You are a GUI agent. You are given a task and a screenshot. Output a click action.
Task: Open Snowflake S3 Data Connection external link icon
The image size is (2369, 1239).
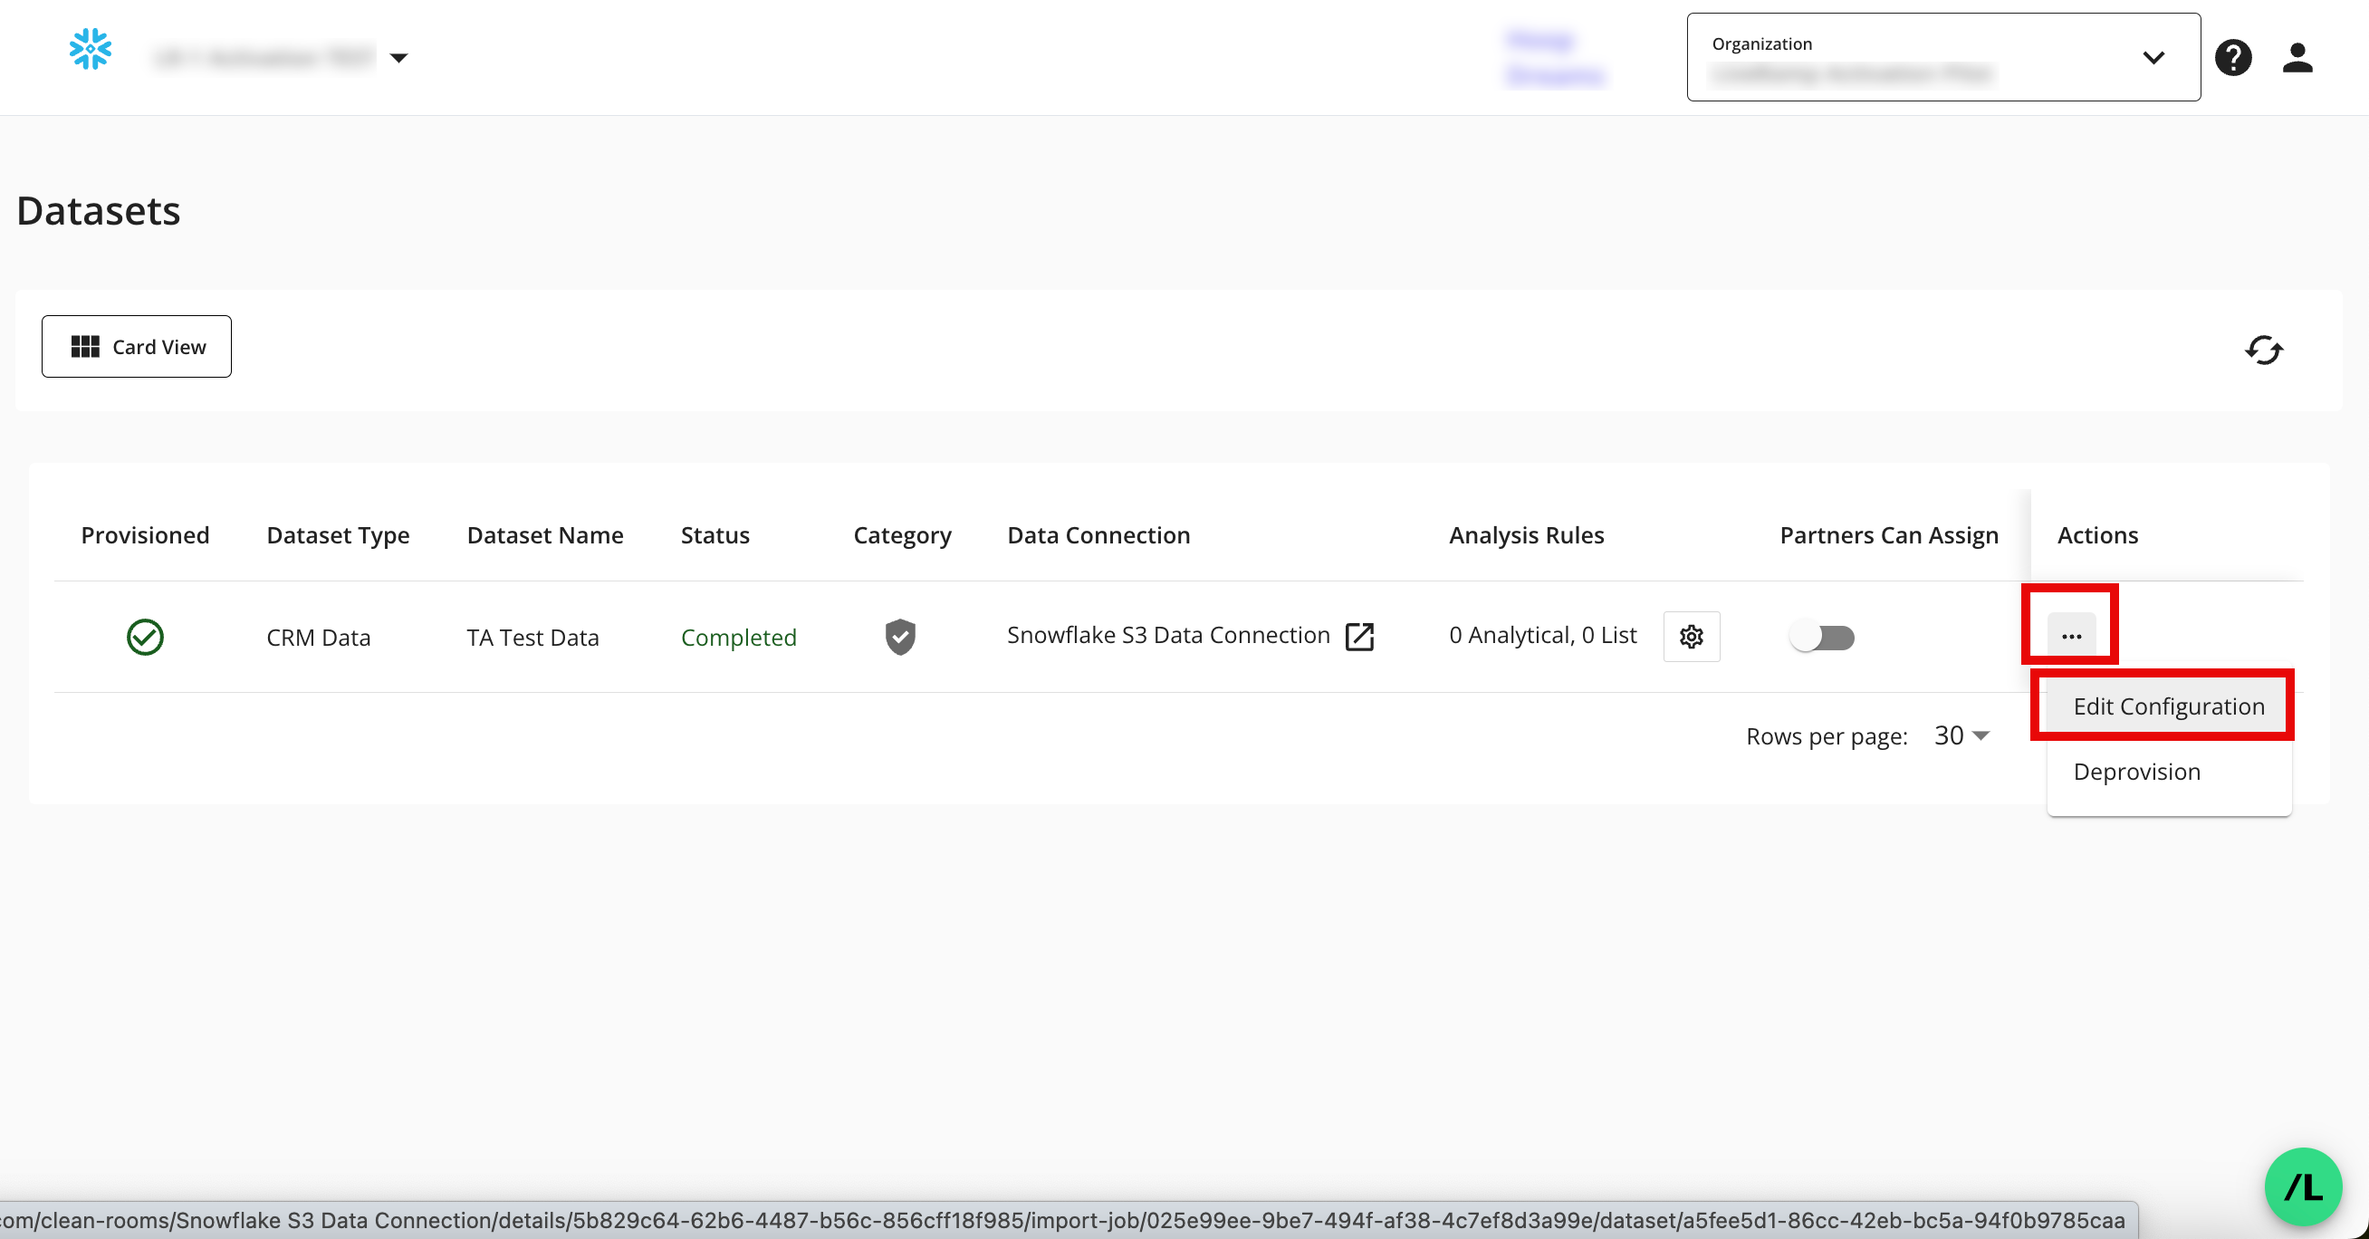1358,637
